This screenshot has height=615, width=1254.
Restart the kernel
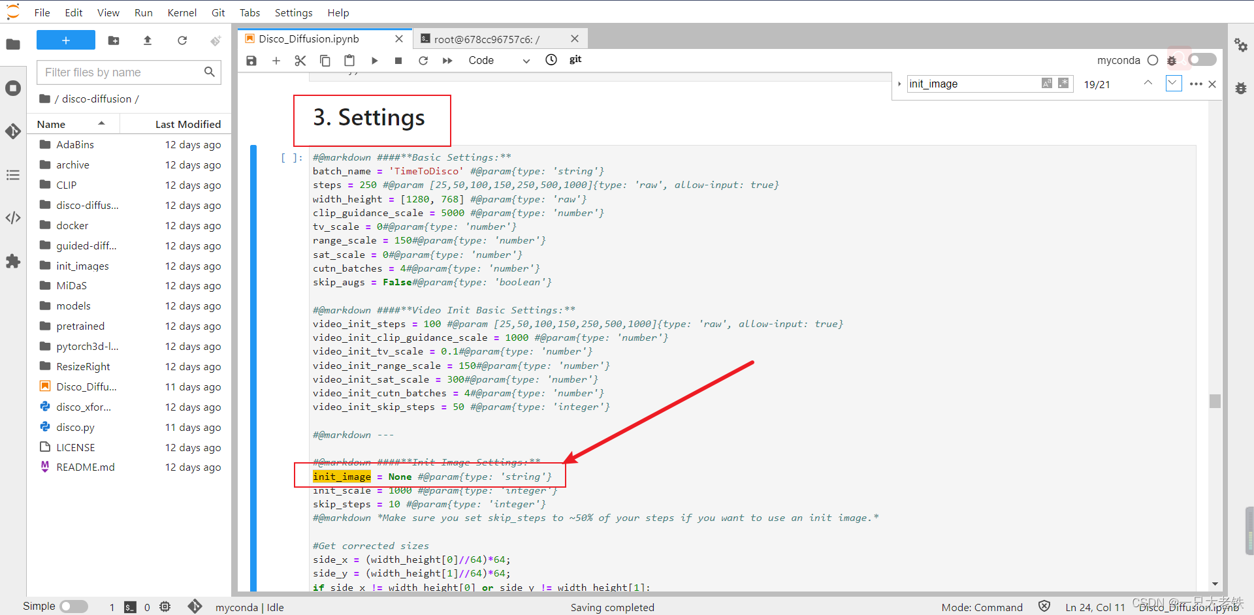[x=423, y=61]
